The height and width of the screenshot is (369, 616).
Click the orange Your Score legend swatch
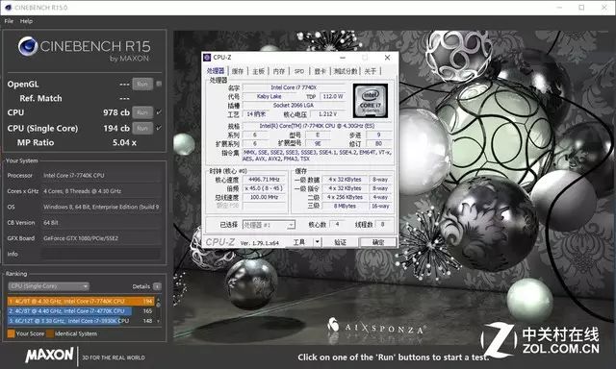click(x=11, y=333)
